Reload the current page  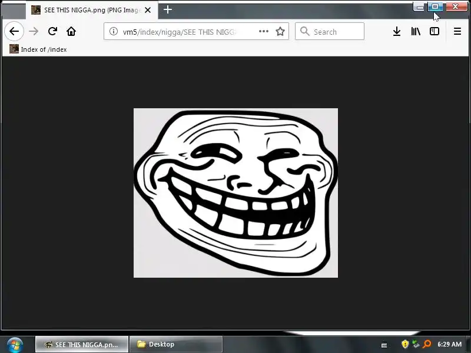(52, 31)
